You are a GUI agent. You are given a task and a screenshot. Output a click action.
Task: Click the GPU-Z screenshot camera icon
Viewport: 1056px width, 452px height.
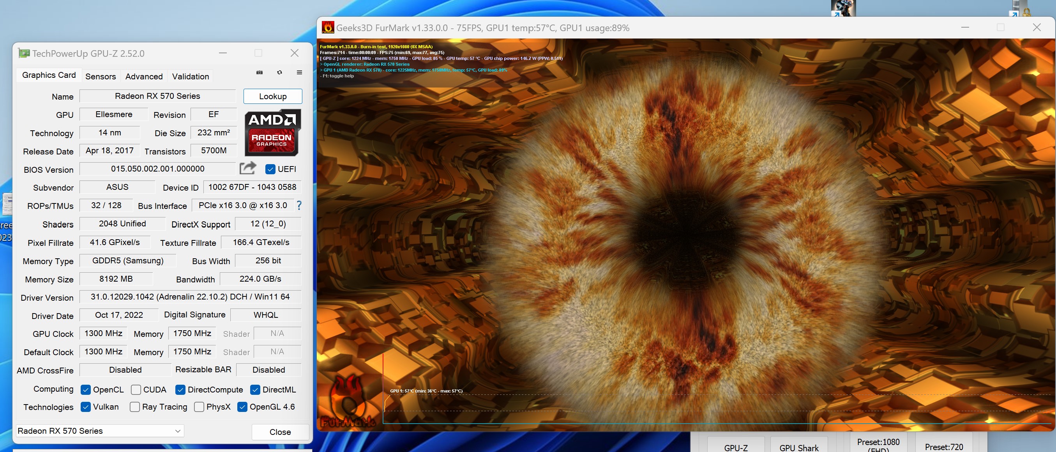click(260, 72)
